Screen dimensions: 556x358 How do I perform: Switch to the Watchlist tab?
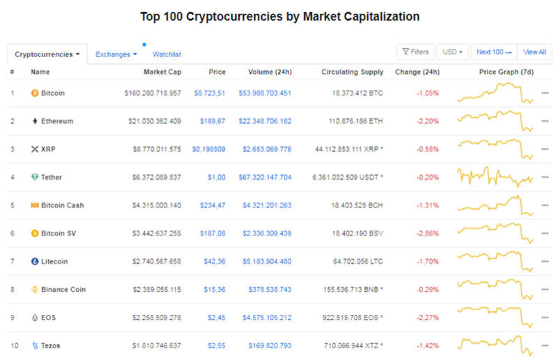click(167, 54)
